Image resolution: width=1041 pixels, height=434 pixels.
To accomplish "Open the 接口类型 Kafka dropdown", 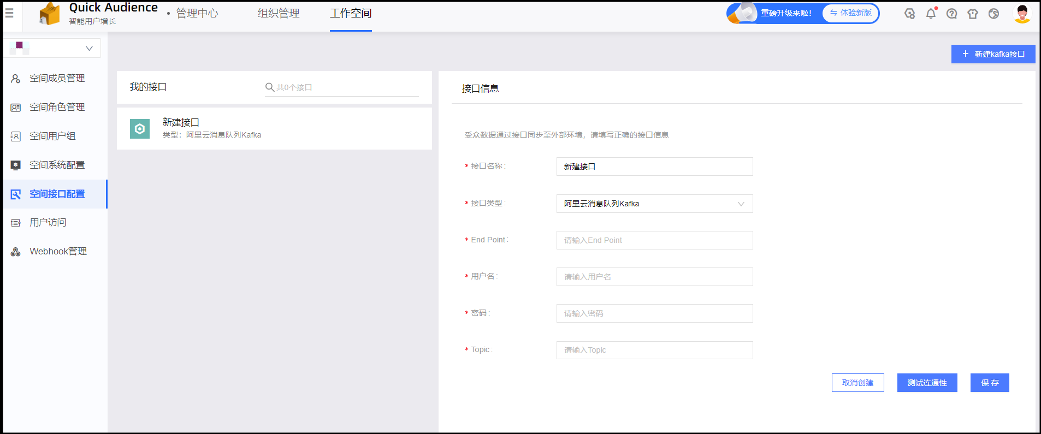I will tap(654, 204).
